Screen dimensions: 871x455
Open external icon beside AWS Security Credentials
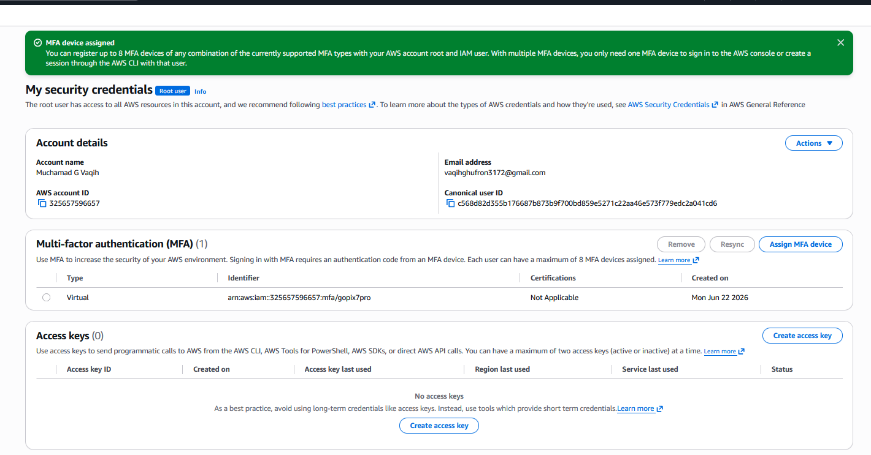point(715,105)
